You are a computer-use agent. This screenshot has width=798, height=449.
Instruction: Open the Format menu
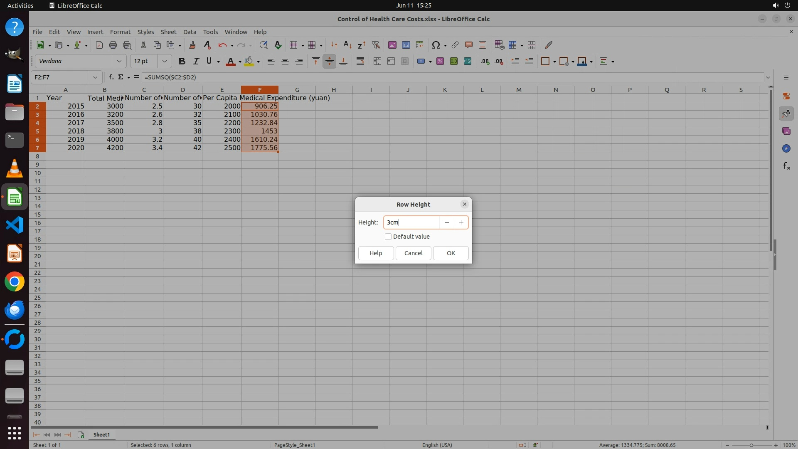(120, 32)
